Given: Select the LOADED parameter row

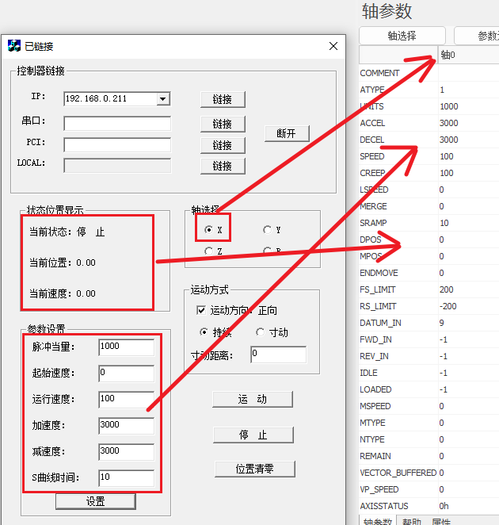Looking at the screenshot, I should coord(429,389).
